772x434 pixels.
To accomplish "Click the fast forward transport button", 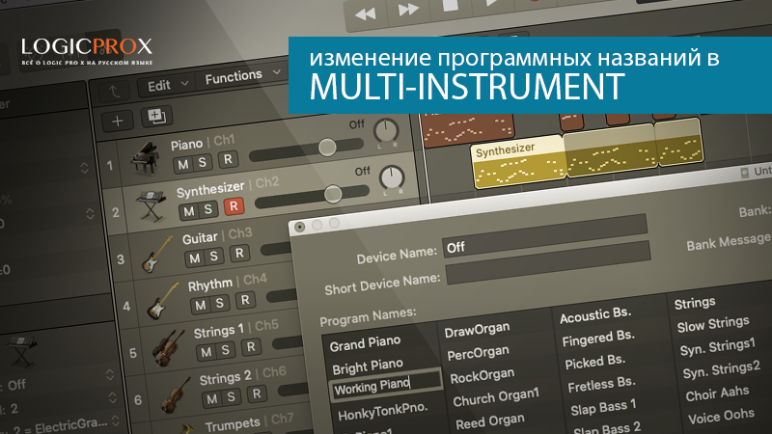I will [407, 10].
